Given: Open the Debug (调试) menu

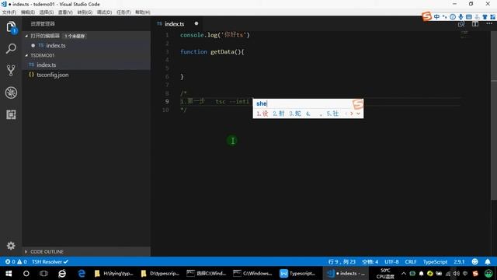Looking at the screenshot, I should 104,12.
